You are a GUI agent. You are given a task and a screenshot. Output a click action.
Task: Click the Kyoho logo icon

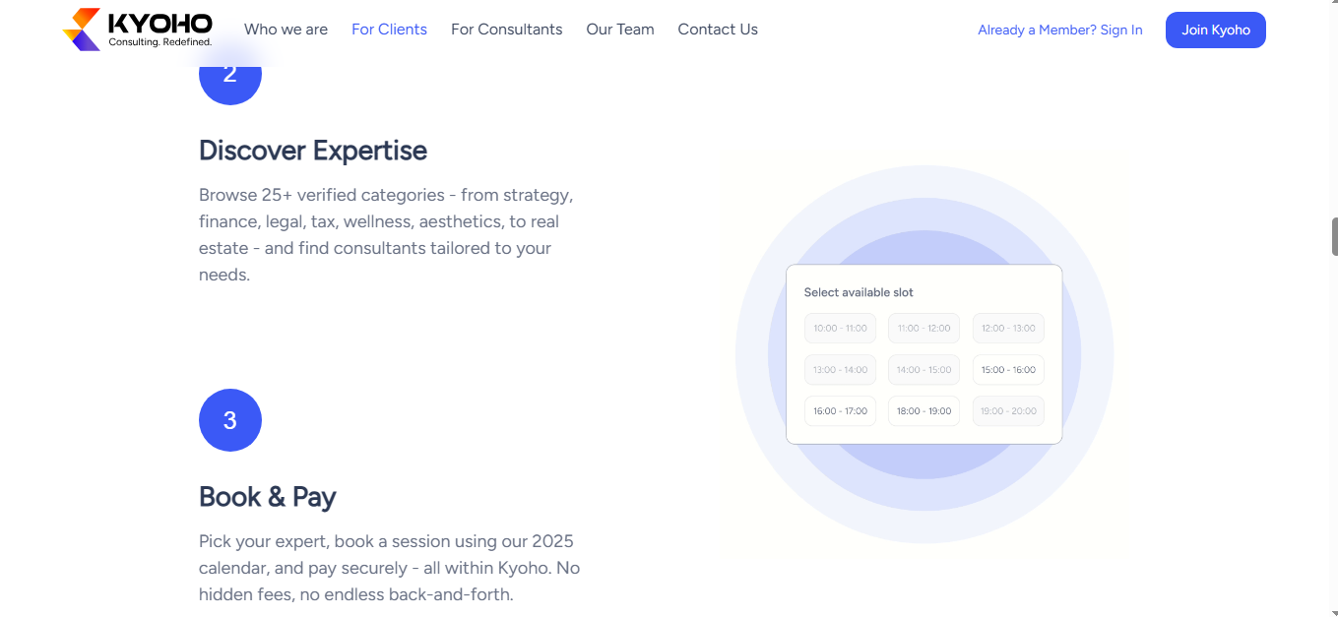tap(83, 30)
